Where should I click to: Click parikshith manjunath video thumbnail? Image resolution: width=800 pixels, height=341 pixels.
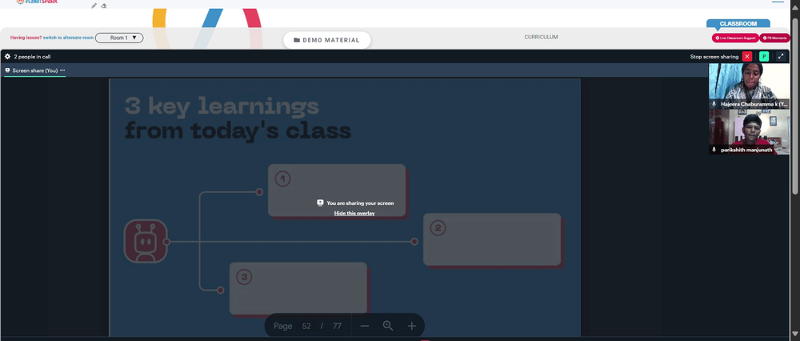(749, 132)
